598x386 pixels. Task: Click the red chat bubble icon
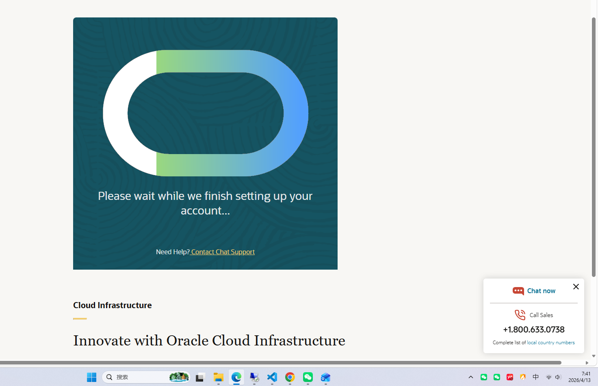click(518, 291)
